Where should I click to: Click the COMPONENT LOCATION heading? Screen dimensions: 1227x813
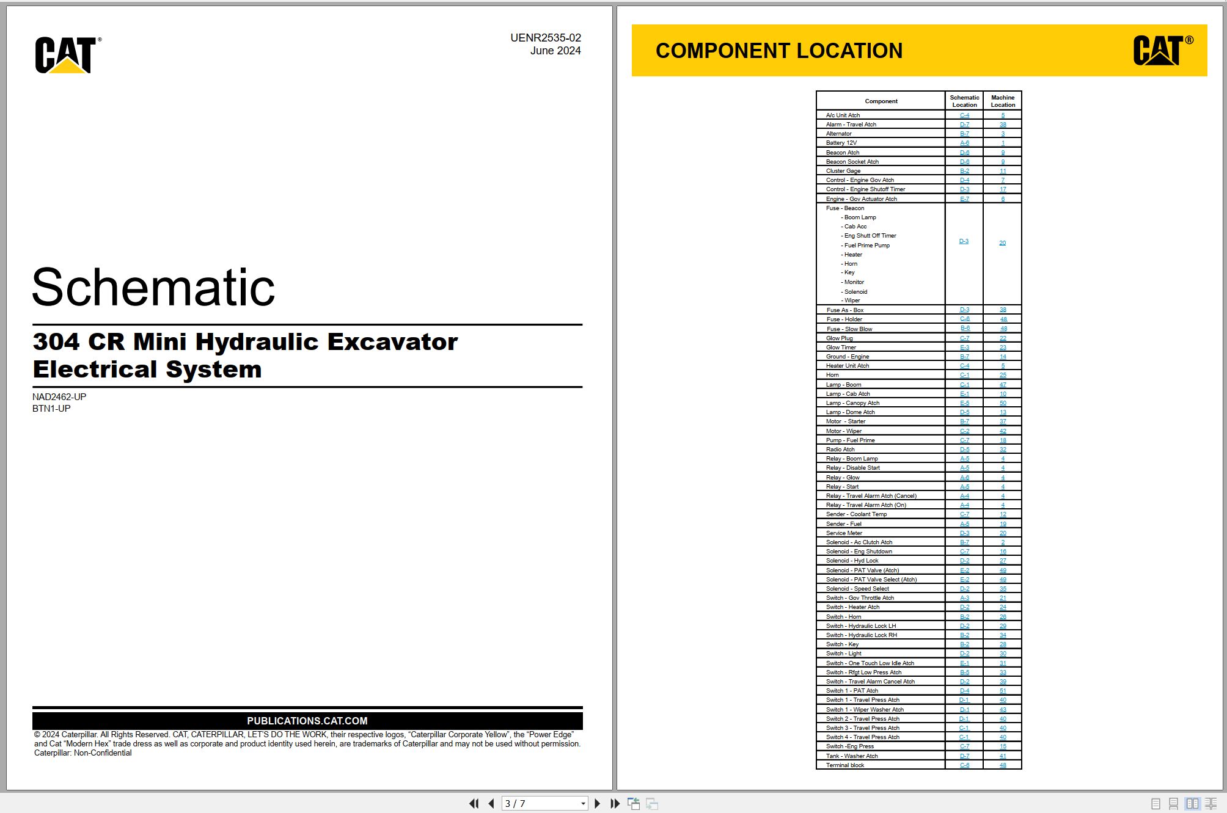(x=779, y=51)
